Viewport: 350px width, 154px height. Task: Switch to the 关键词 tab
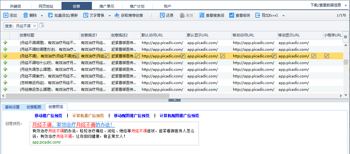[x=15, y=6]
